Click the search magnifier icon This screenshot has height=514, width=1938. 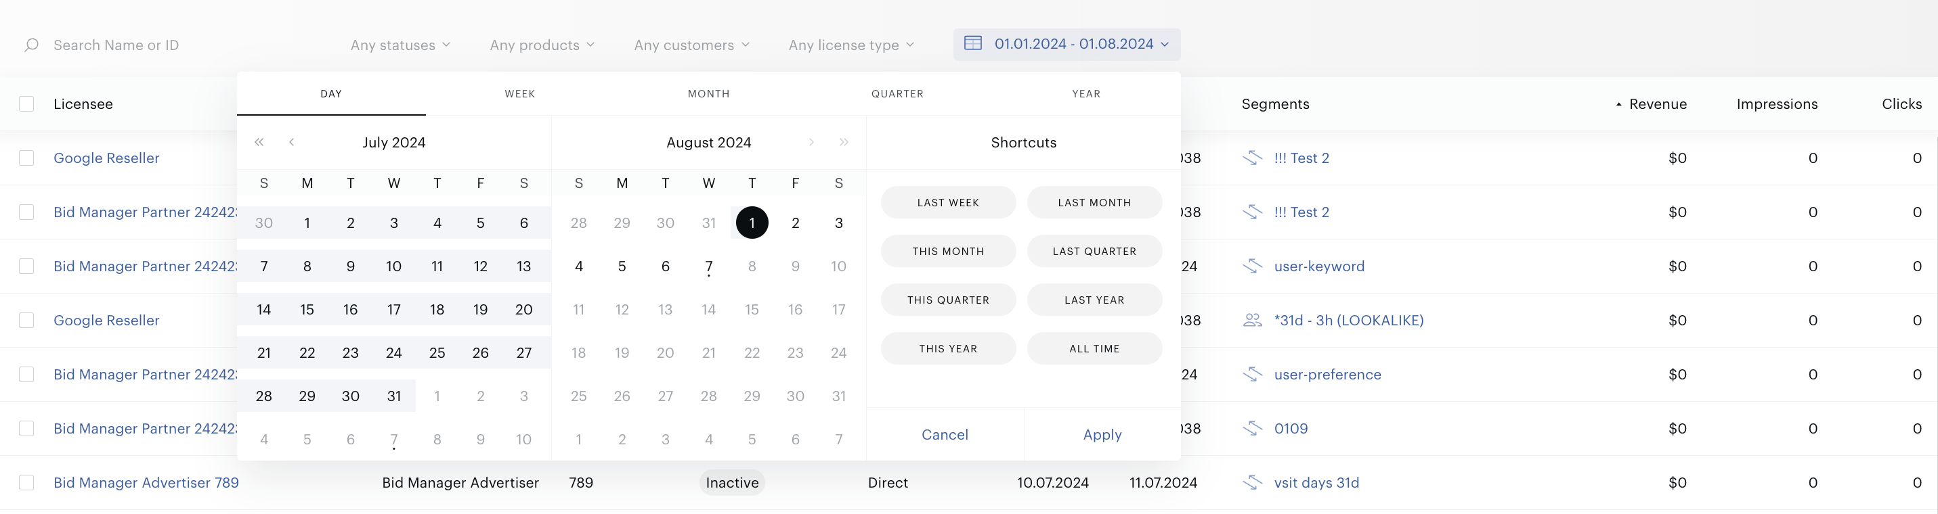point(32,45)
